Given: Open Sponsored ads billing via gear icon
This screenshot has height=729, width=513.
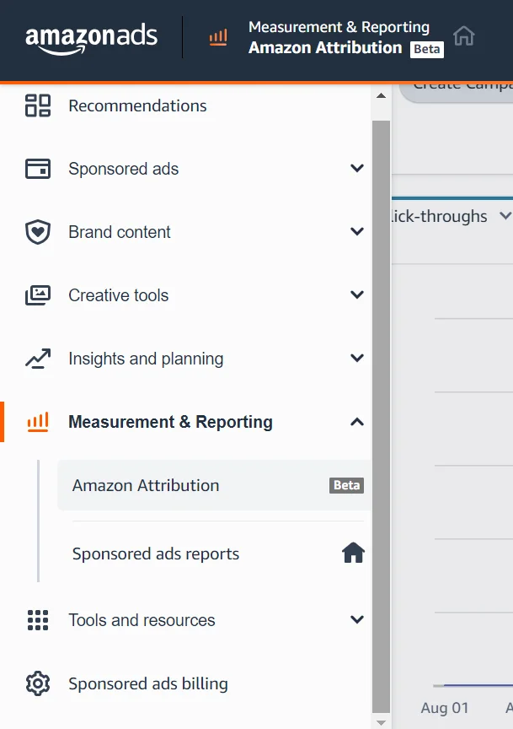Looking at the screenshot, I should pos(36,683).
